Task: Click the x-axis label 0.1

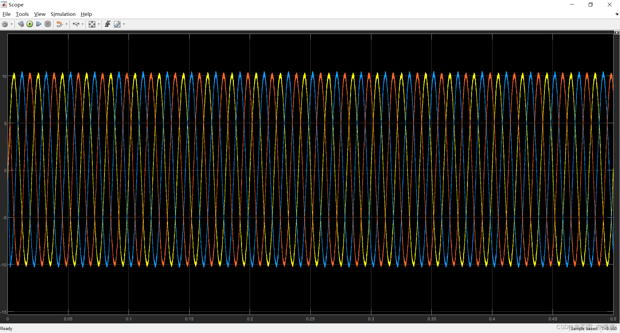Action: tap(129, 319)
